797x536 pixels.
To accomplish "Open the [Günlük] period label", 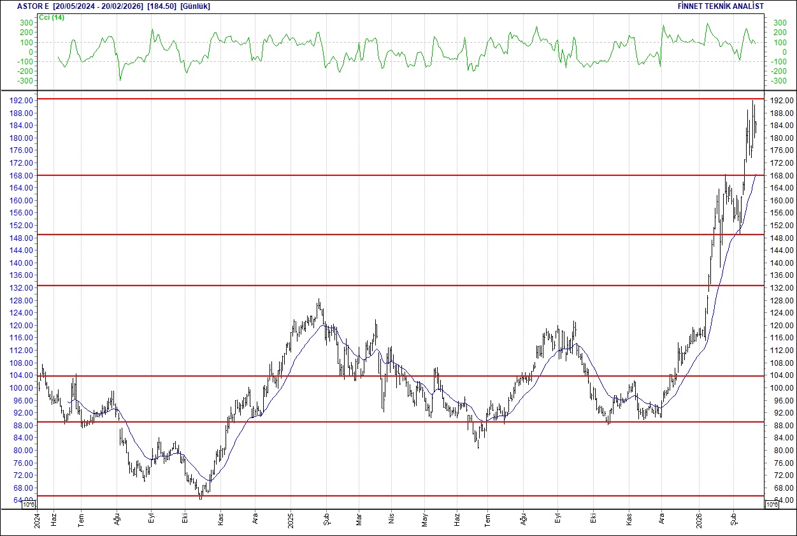I will (194, 6).
